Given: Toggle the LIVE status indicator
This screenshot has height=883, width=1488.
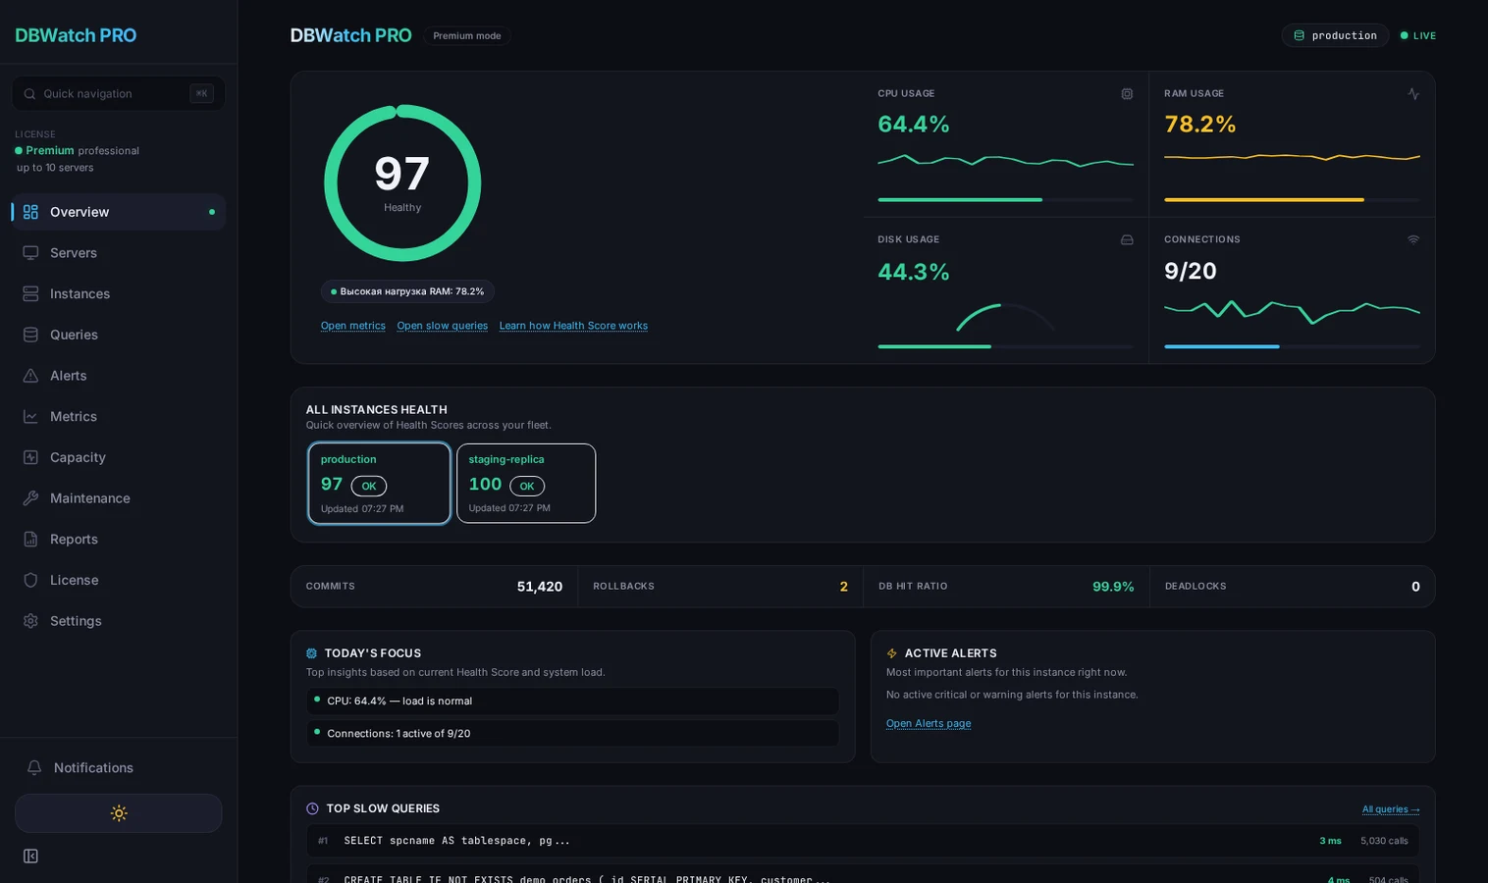Looking at the screenshot, I should pyautogui.click(x=1417, y=35).
